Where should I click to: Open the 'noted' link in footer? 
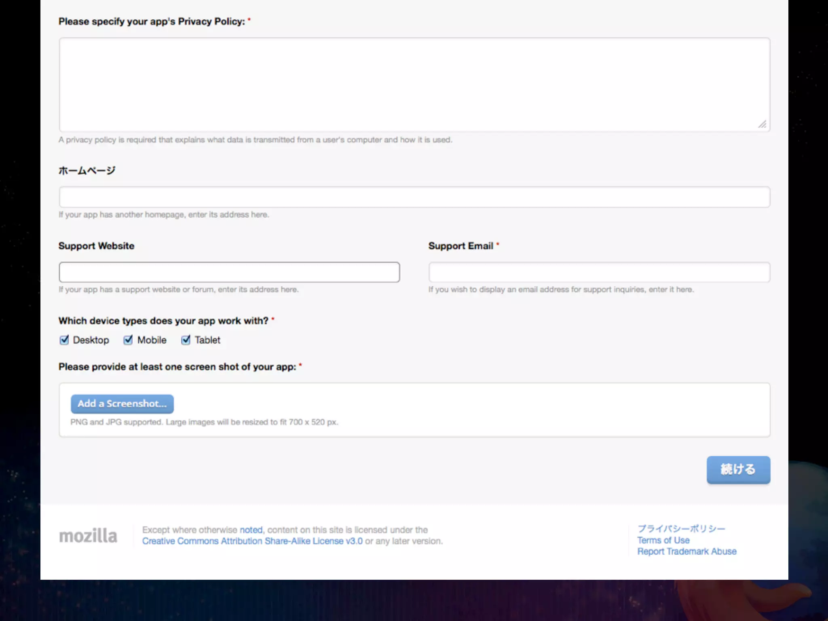click(251, 530)
